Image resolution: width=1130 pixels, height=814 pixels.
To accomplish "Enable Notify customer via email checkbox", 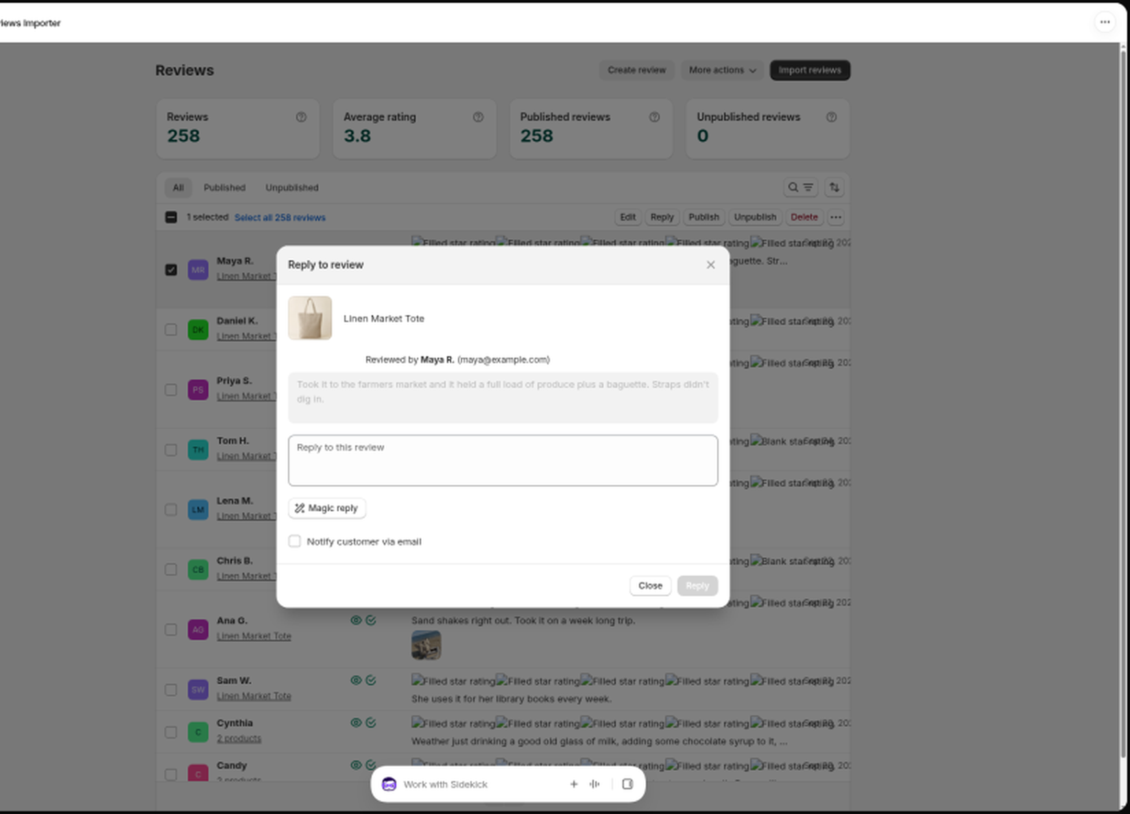I will click(295, 541).
